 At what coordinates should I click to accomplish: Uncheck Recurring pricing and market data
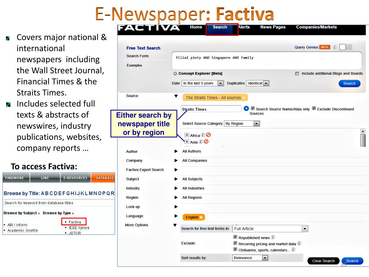(235, 243)
